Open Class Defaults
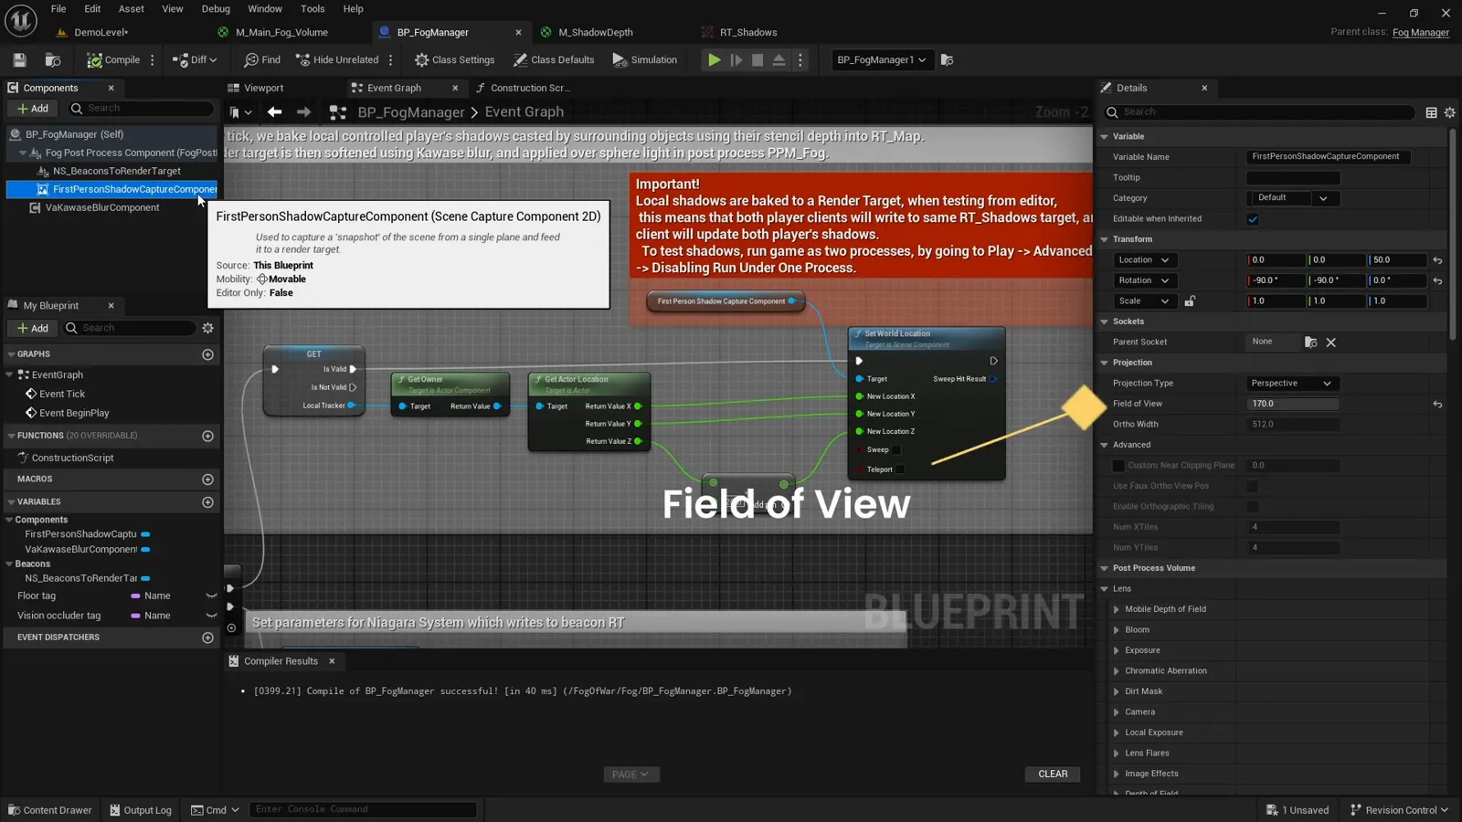Screen dimensions: 1462x822 click(x=554, y=60)
